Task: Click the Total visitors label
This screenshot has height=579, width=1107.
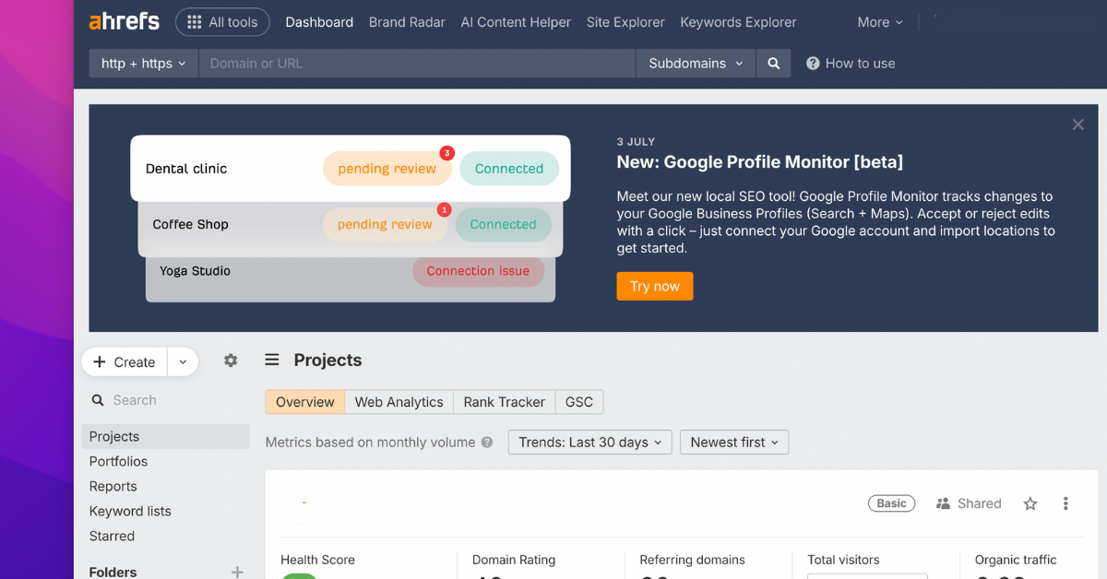Action: coord(843,560)
